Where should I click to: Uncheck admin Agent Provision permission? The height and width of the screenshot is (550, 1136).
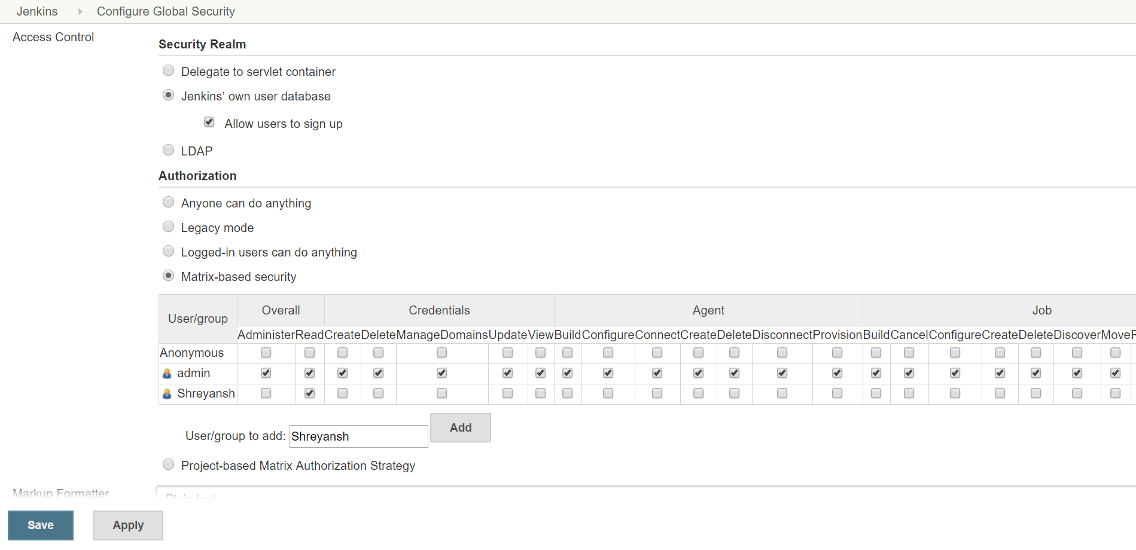[x=837, y=373]
